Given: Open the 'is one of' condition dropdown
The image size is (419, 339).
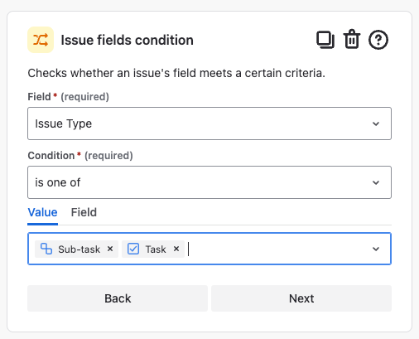Looking at the screenshot, I should click(x=209, y=182).
